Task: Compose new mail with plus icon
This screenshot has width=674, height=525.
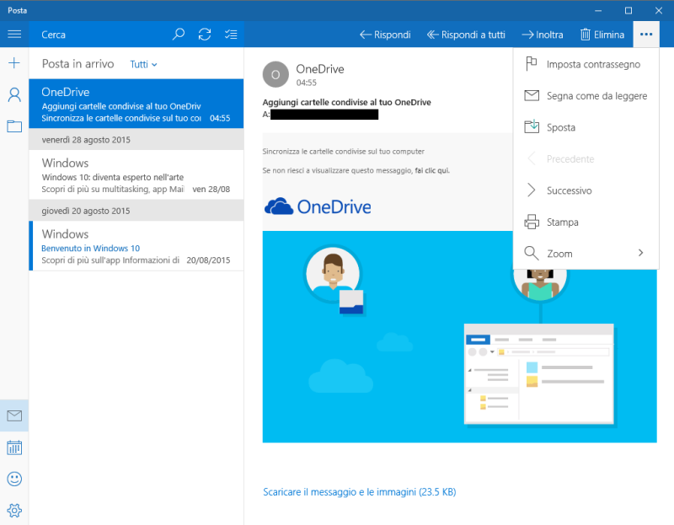Action: (x=14, y=62)
